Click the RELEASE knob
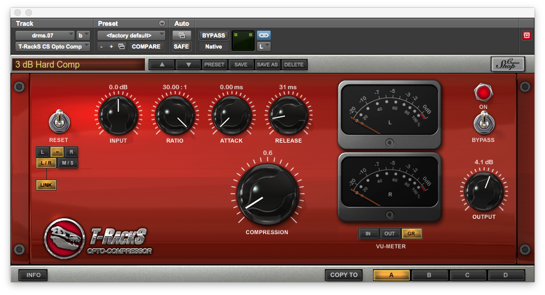This screenshot has height=295, width=545. (x=289, y=116)
